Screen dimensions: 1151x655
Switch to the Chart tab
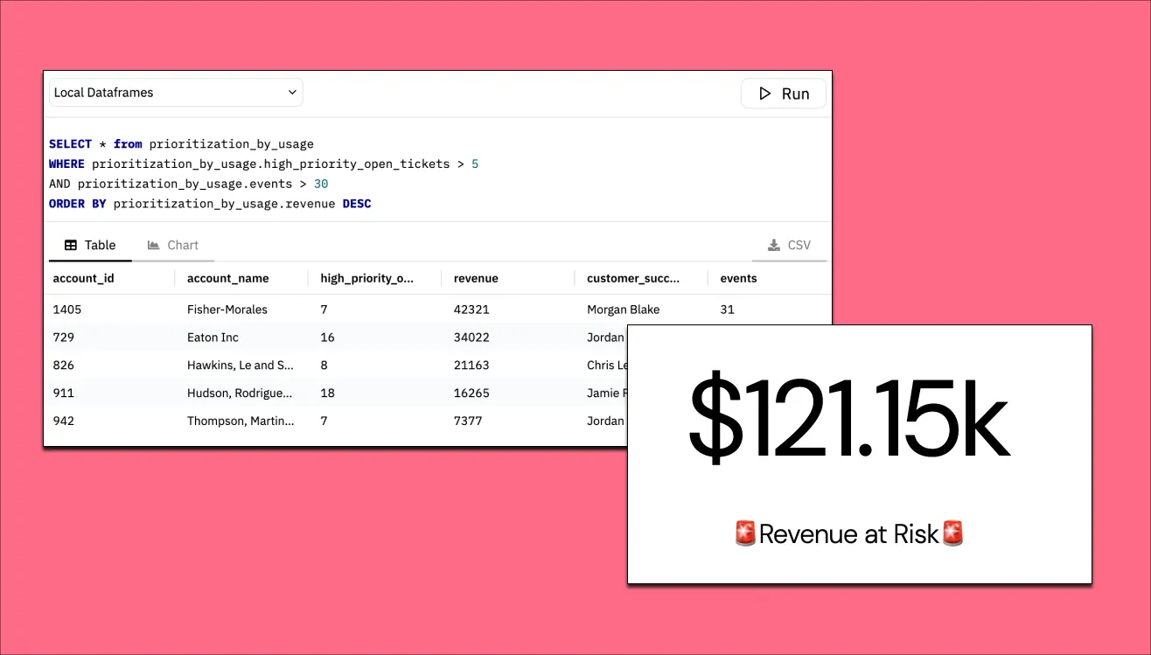pos(173,245)
